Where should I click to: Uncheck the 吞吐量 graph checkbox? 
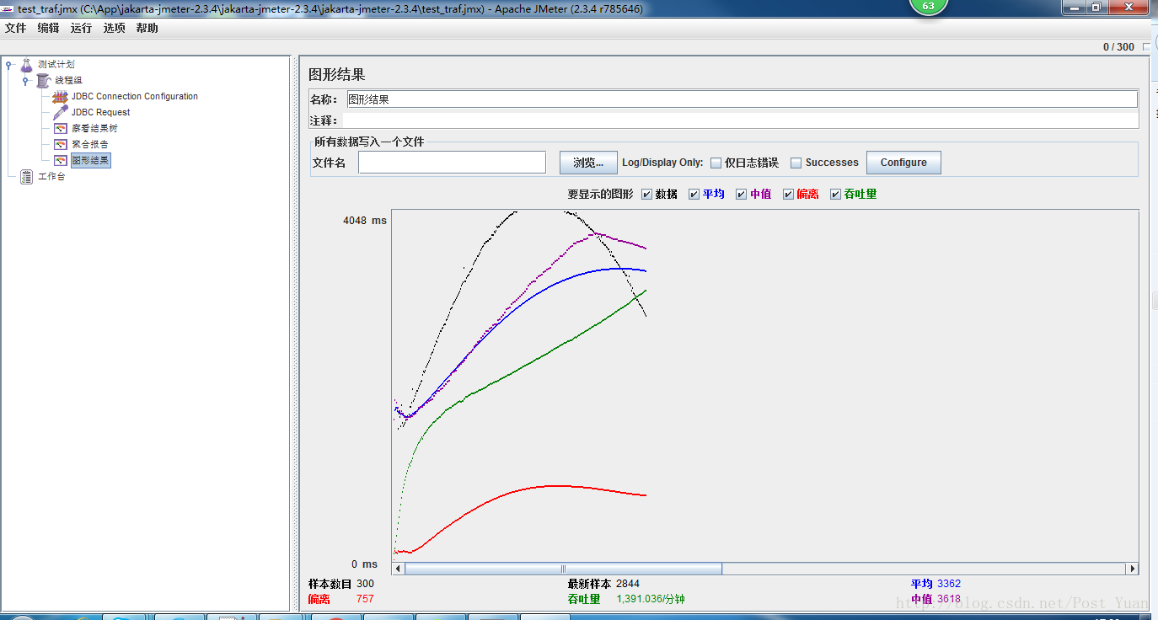pos(835,194)
